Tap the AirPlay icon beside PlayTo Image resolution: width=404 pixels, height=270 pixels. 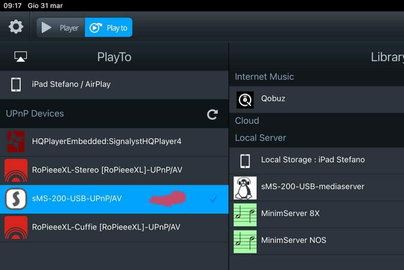point(21,57)
